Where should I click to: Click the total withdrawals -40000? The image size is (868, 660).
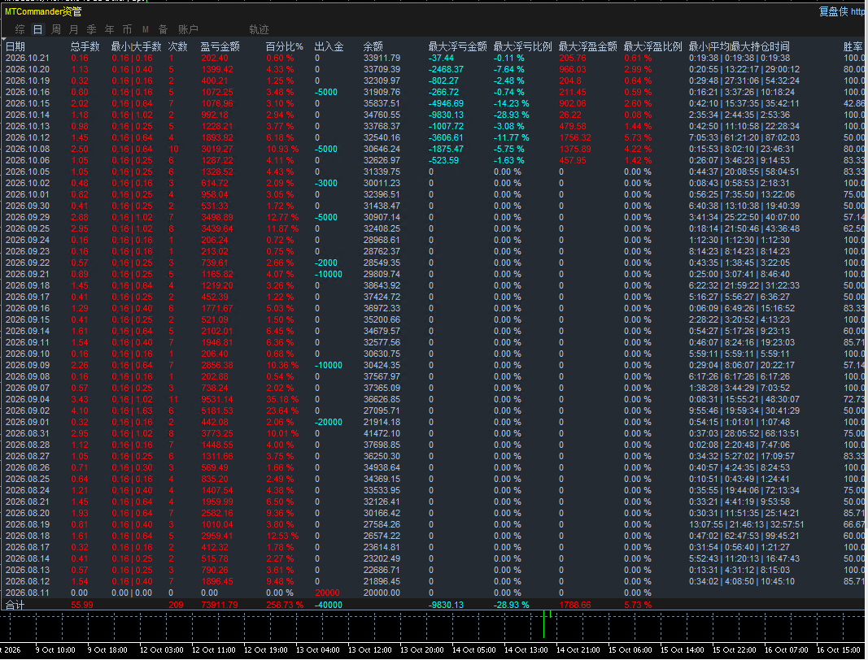coord(329,606)
